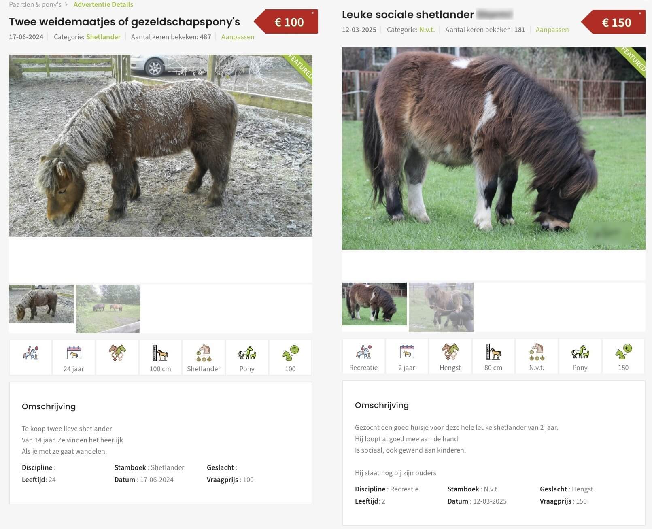Click the Recreatie discipline rider icon
This screenshot has width=652, height=529.
point(363,352)
